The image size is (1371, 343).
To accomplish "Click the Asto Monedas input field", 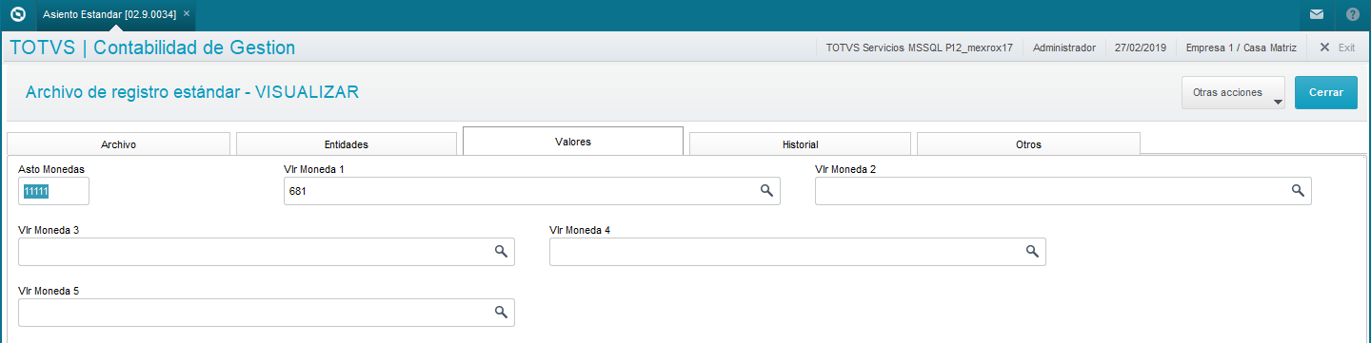I will [x=53, y=191].
